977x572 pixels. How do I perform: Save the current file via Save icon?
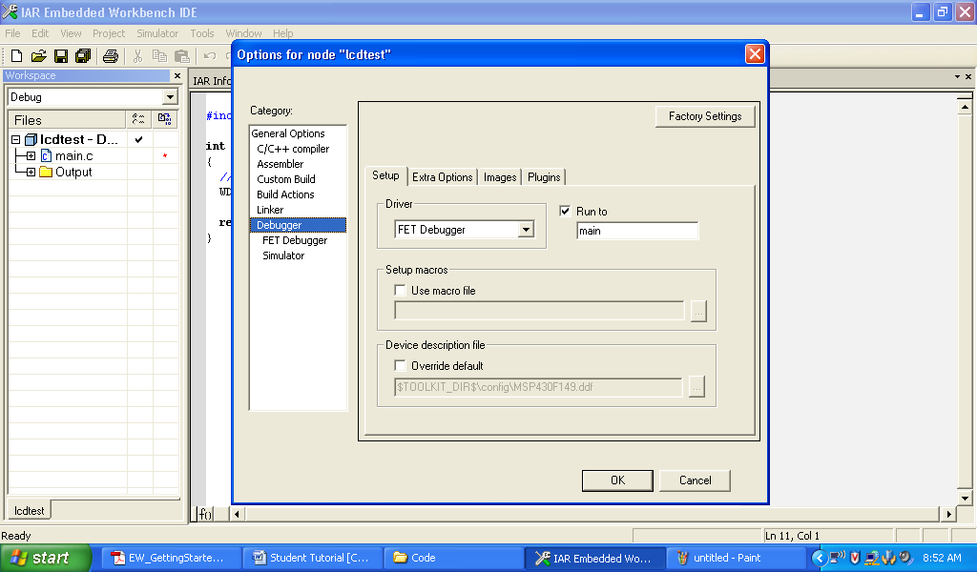coord(60,55)
